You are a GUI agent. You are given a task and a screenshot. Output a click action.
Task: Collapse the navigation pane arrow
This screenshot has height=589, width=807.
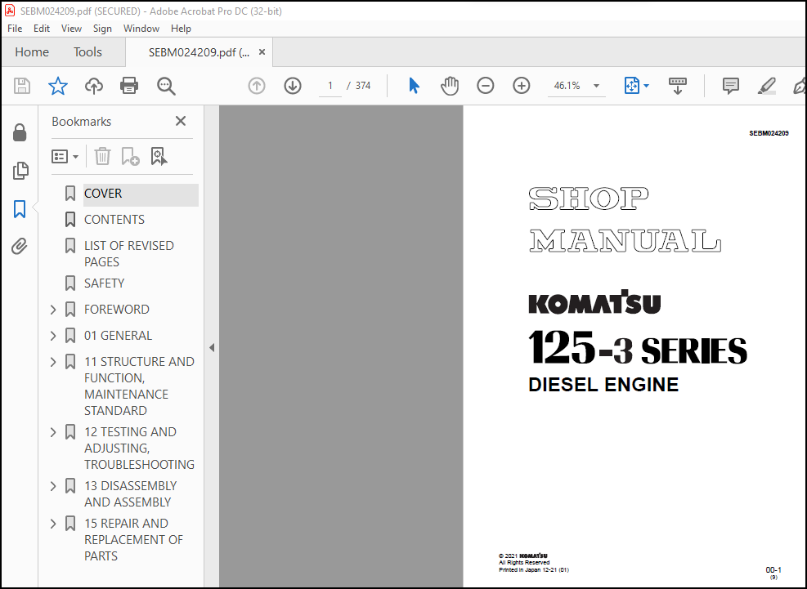click(x=212, y=348)
